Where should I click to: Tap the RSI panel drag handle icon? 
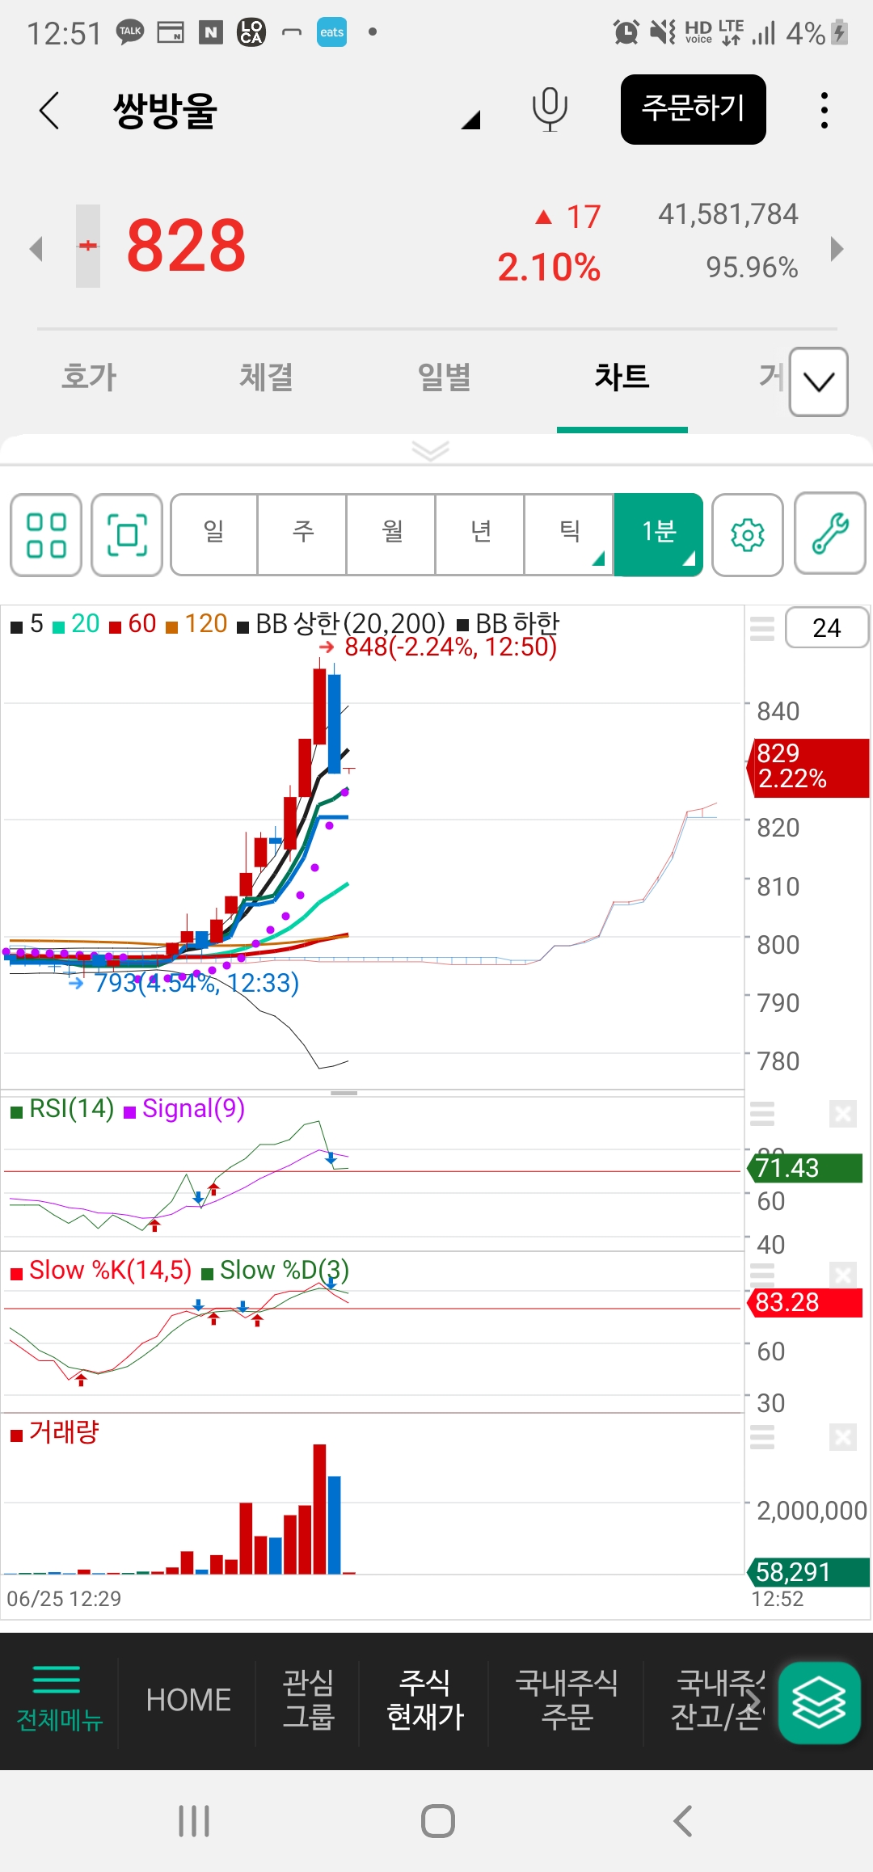click(x=762, y=1114)
